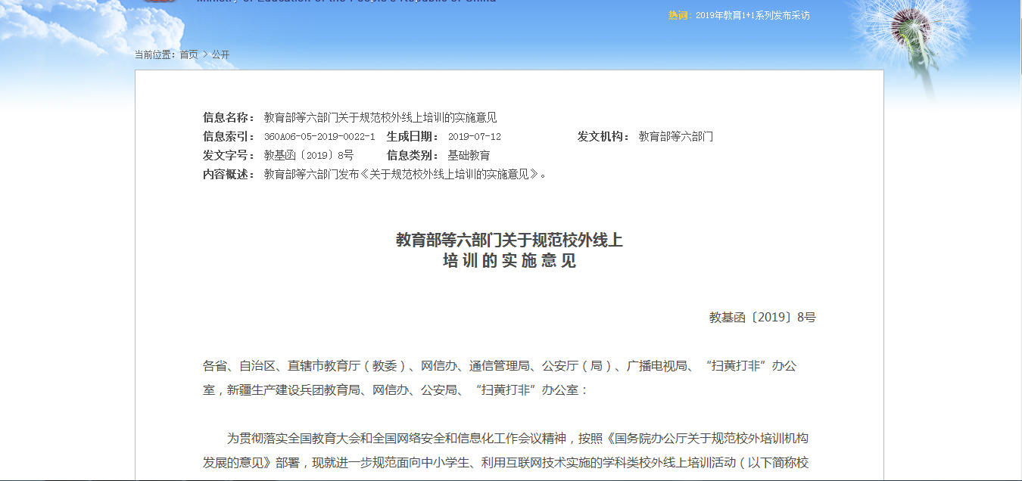Click the 热词 label
The width and height of the screenshot is (1022, 481).
point(679,15)
